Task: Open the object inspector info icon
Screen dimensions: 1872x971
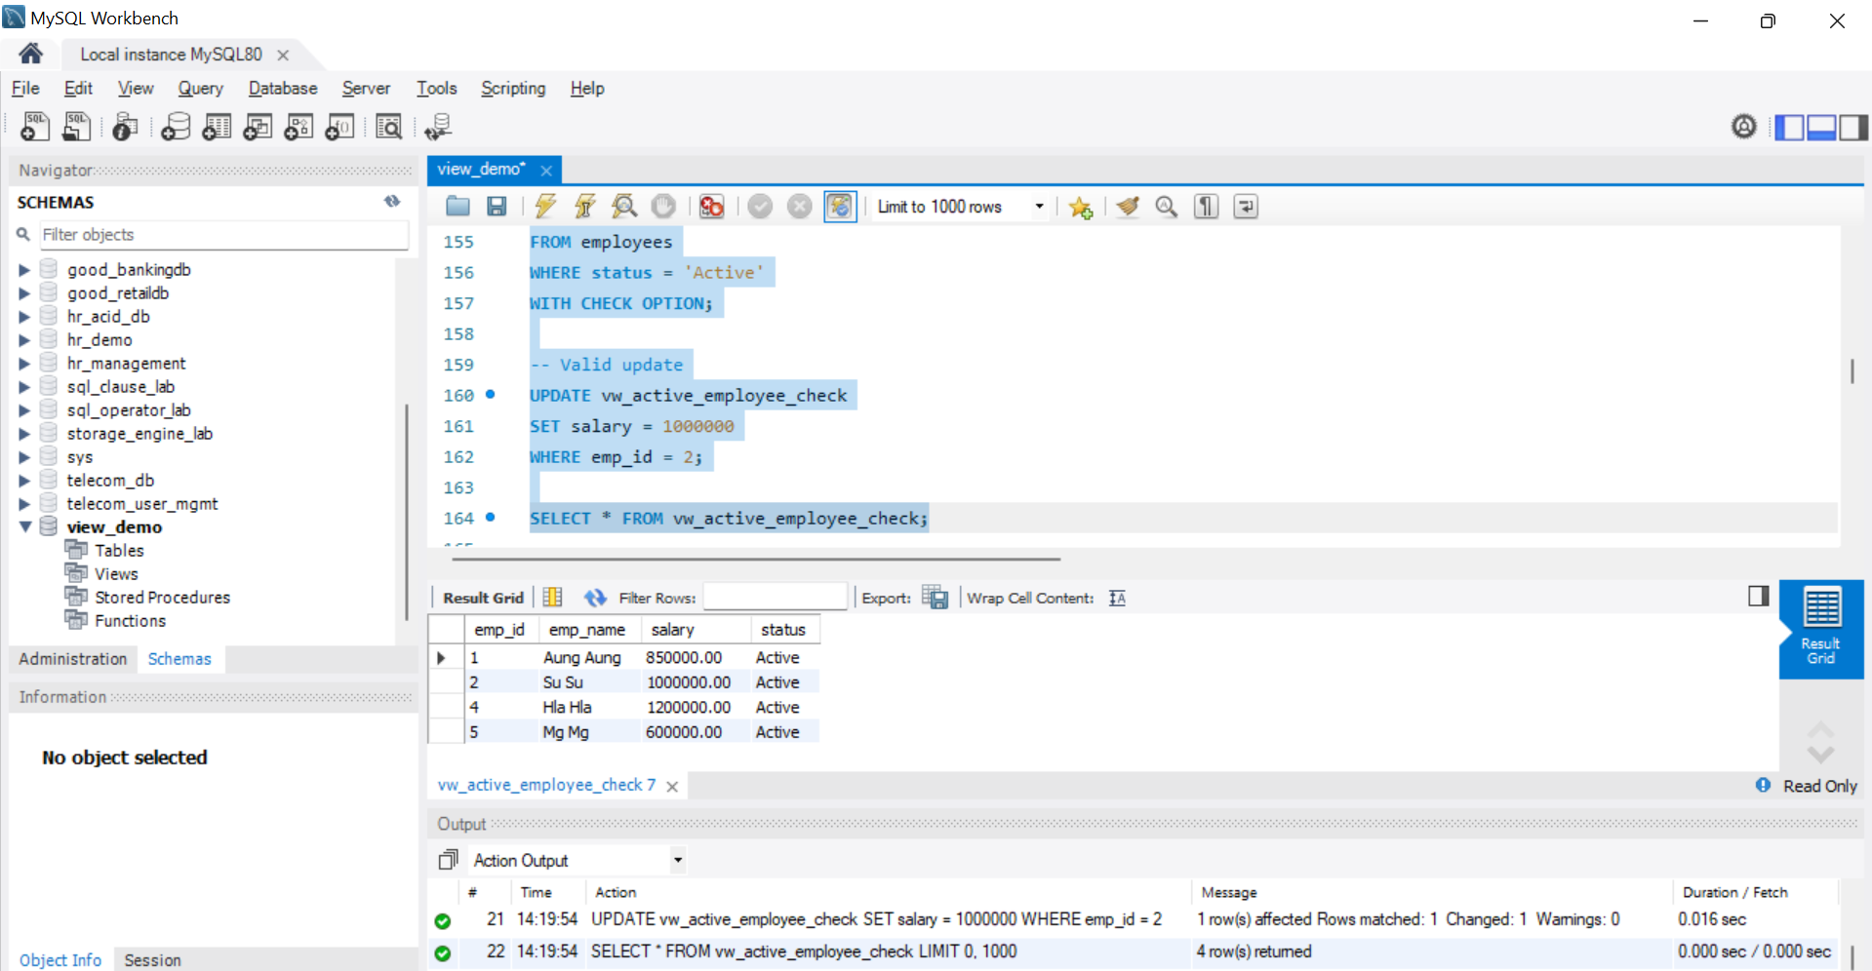Action: pyautogui.click(x=125, y=127)
